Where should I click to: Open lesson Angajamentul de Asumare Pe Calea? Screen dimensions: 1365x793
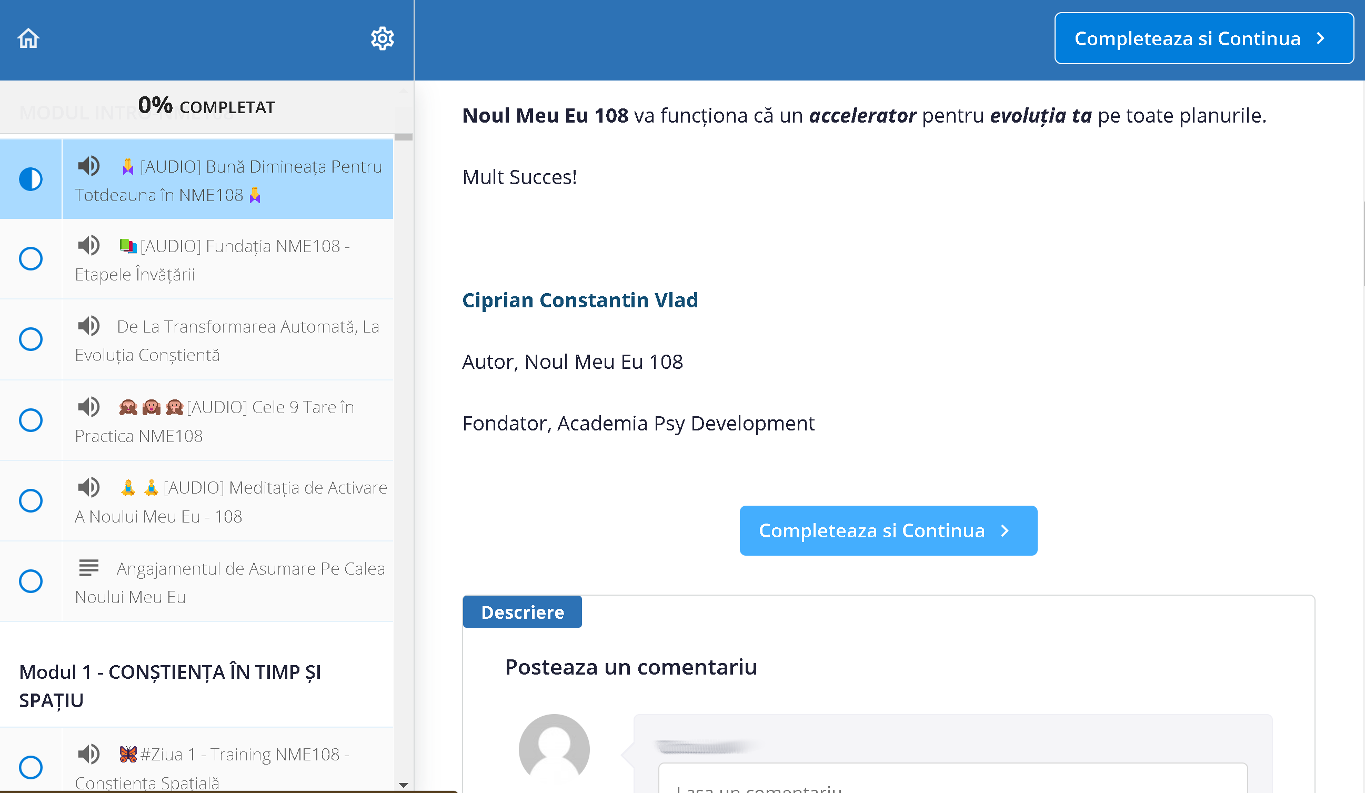pos(228,583)
